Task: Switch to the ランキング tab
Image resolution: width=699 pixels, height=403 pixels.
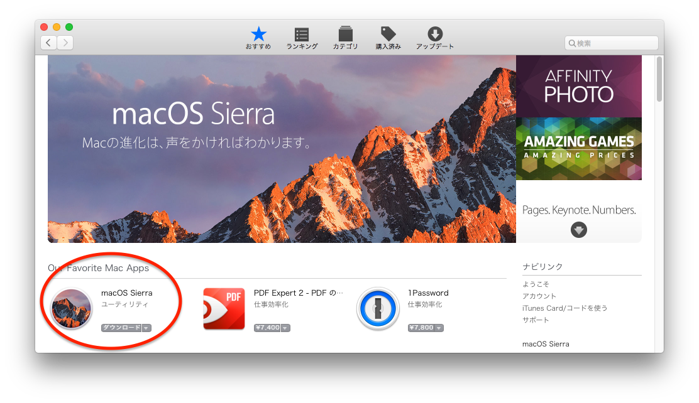Action: click(302, 38)
